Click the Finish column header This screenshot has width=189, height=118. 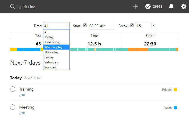pos(150,36)
